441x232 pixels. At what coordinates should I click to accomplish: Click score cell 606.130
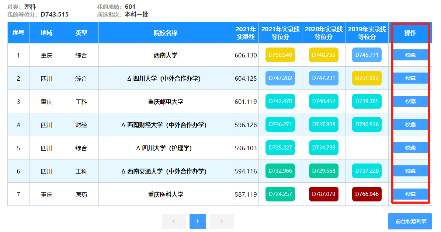(x=246, y=55)
